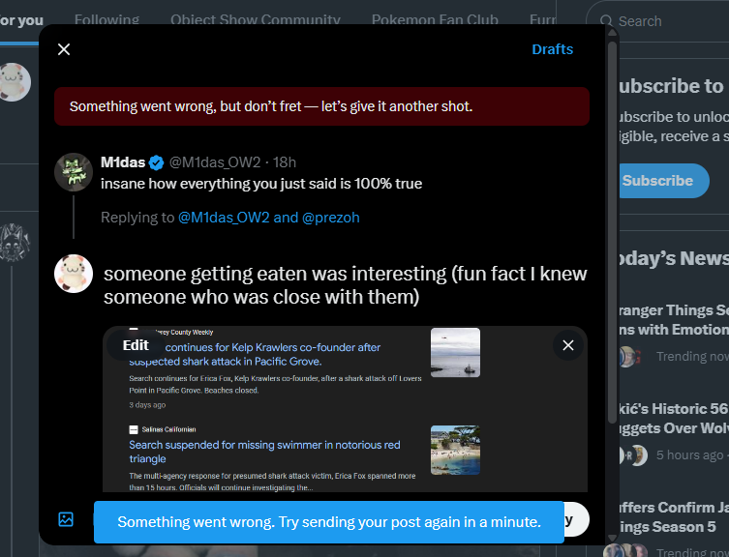The height and width of the screenshot is (557, 729).
Task: Open the @M1das_OW2 handle in the tweet header
Action: click(215, 162)
